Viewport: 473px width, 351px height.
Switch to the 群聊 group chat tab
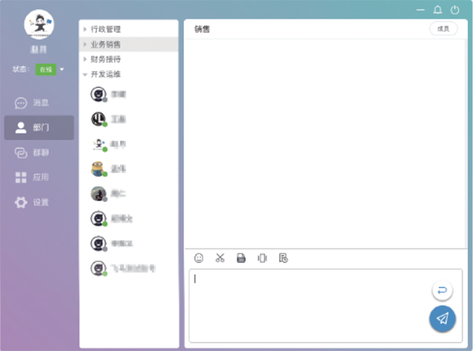39,153
